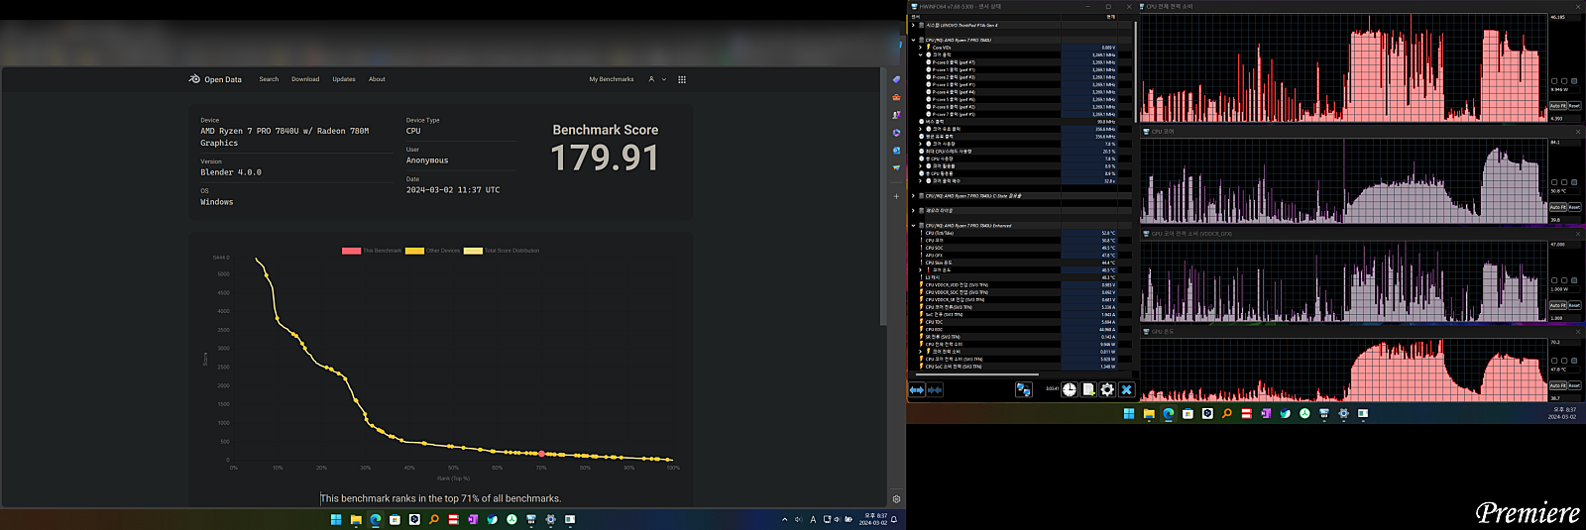Toggle third checkbox in CPU power graph
This screenshot has height=530, width=1586.
1574,81
